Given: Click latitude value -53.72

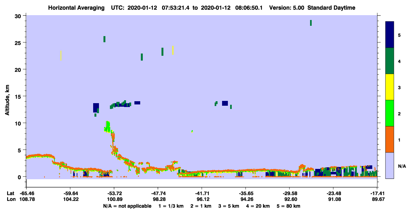Looking at the screenshot, I should click(x=114, y=193).
